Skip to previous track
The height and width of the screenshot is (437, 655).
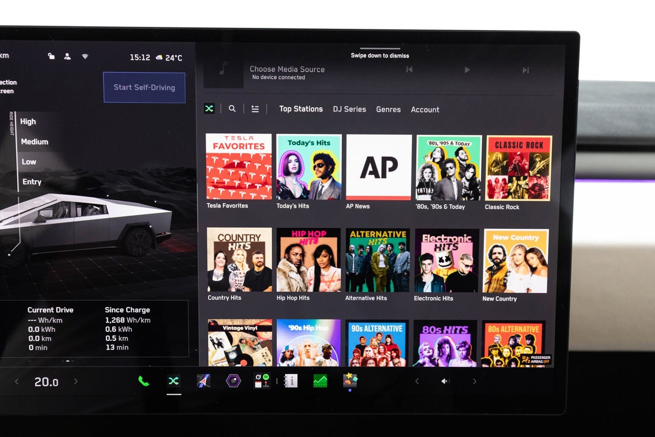[409, 70]
